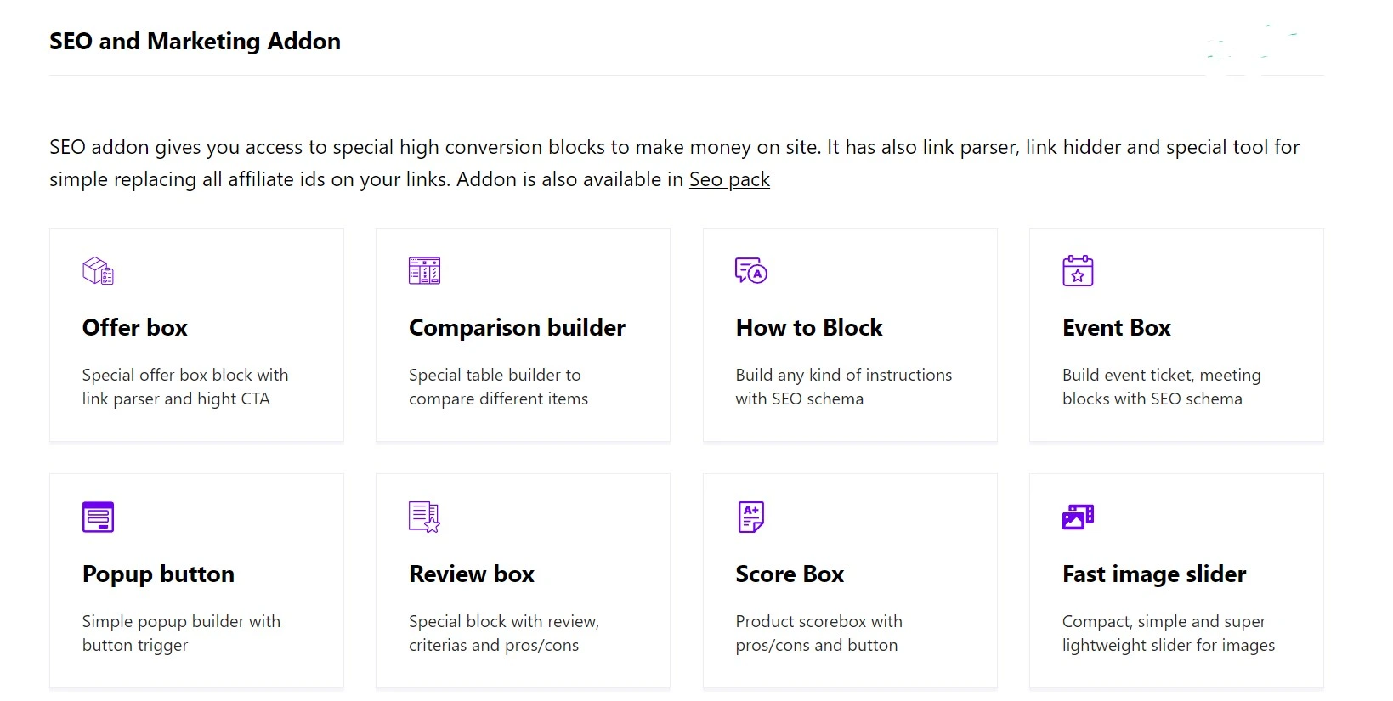
Task: Click the How to Block chat icon
Action: tap(751, 271)
